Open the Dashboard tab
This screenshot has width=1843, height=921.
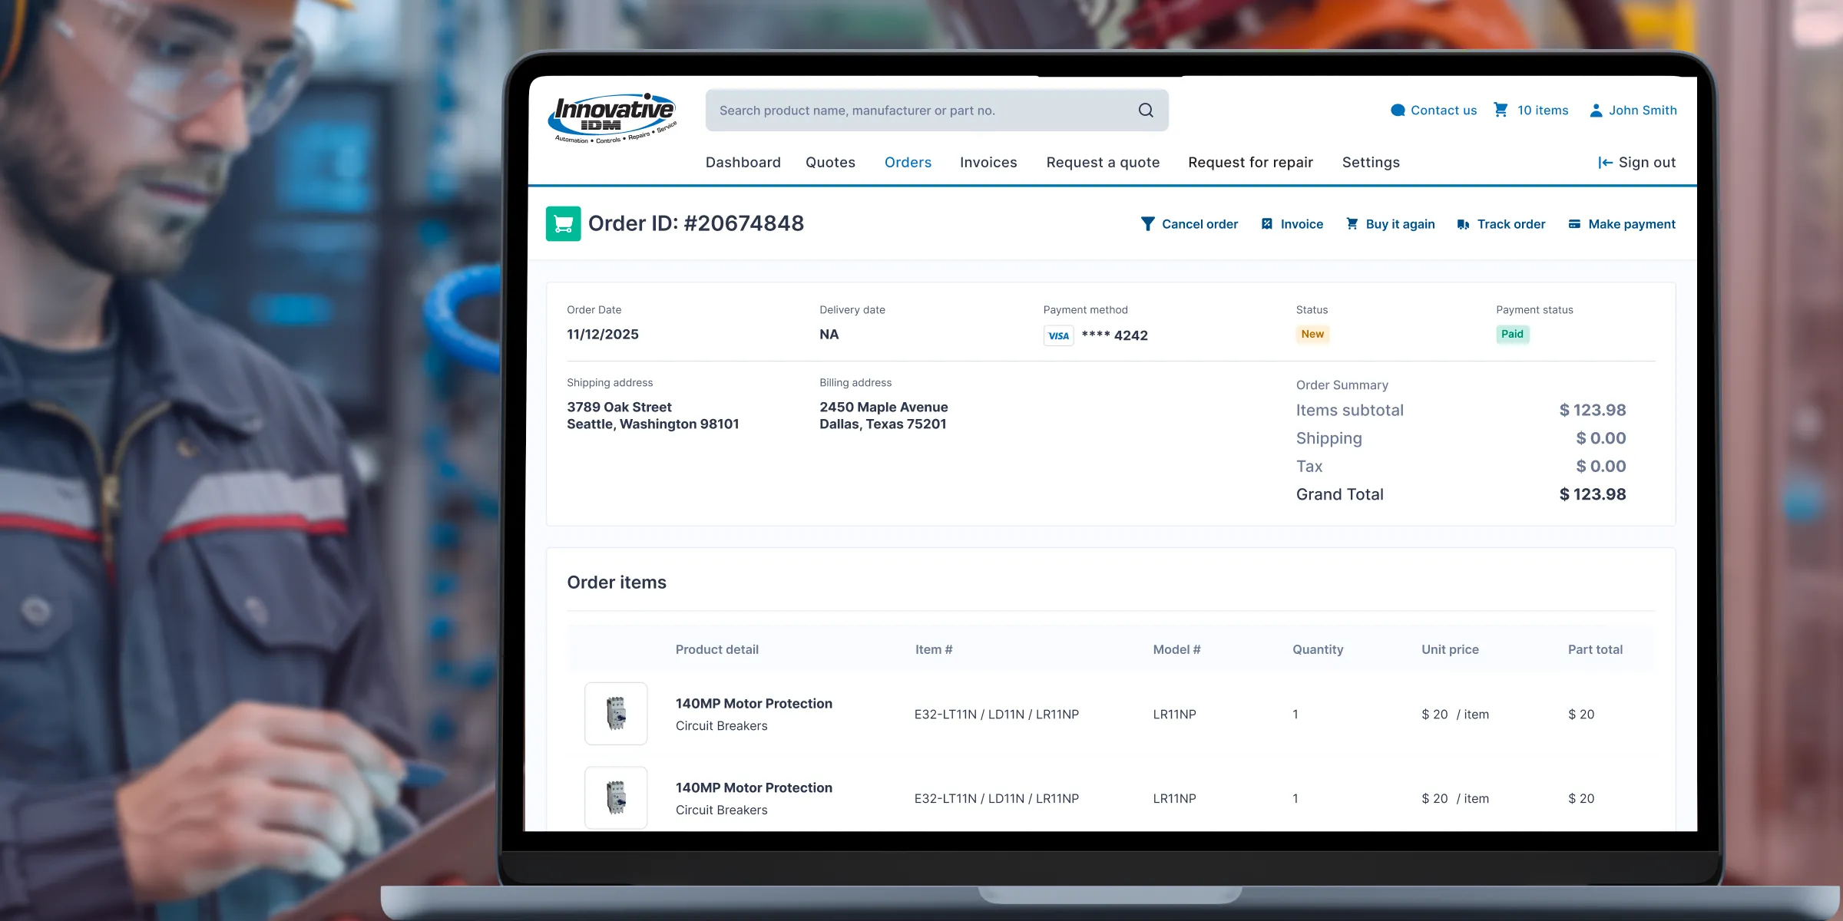(x=743, y=163)
